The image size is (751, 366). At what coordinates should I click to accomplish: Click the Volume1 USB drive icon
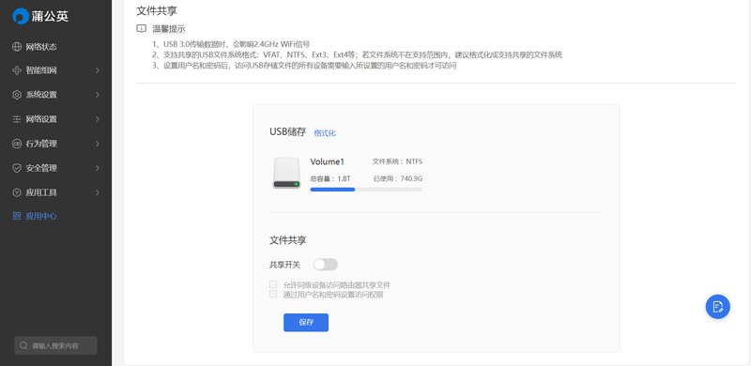click(x=286, y=173)
